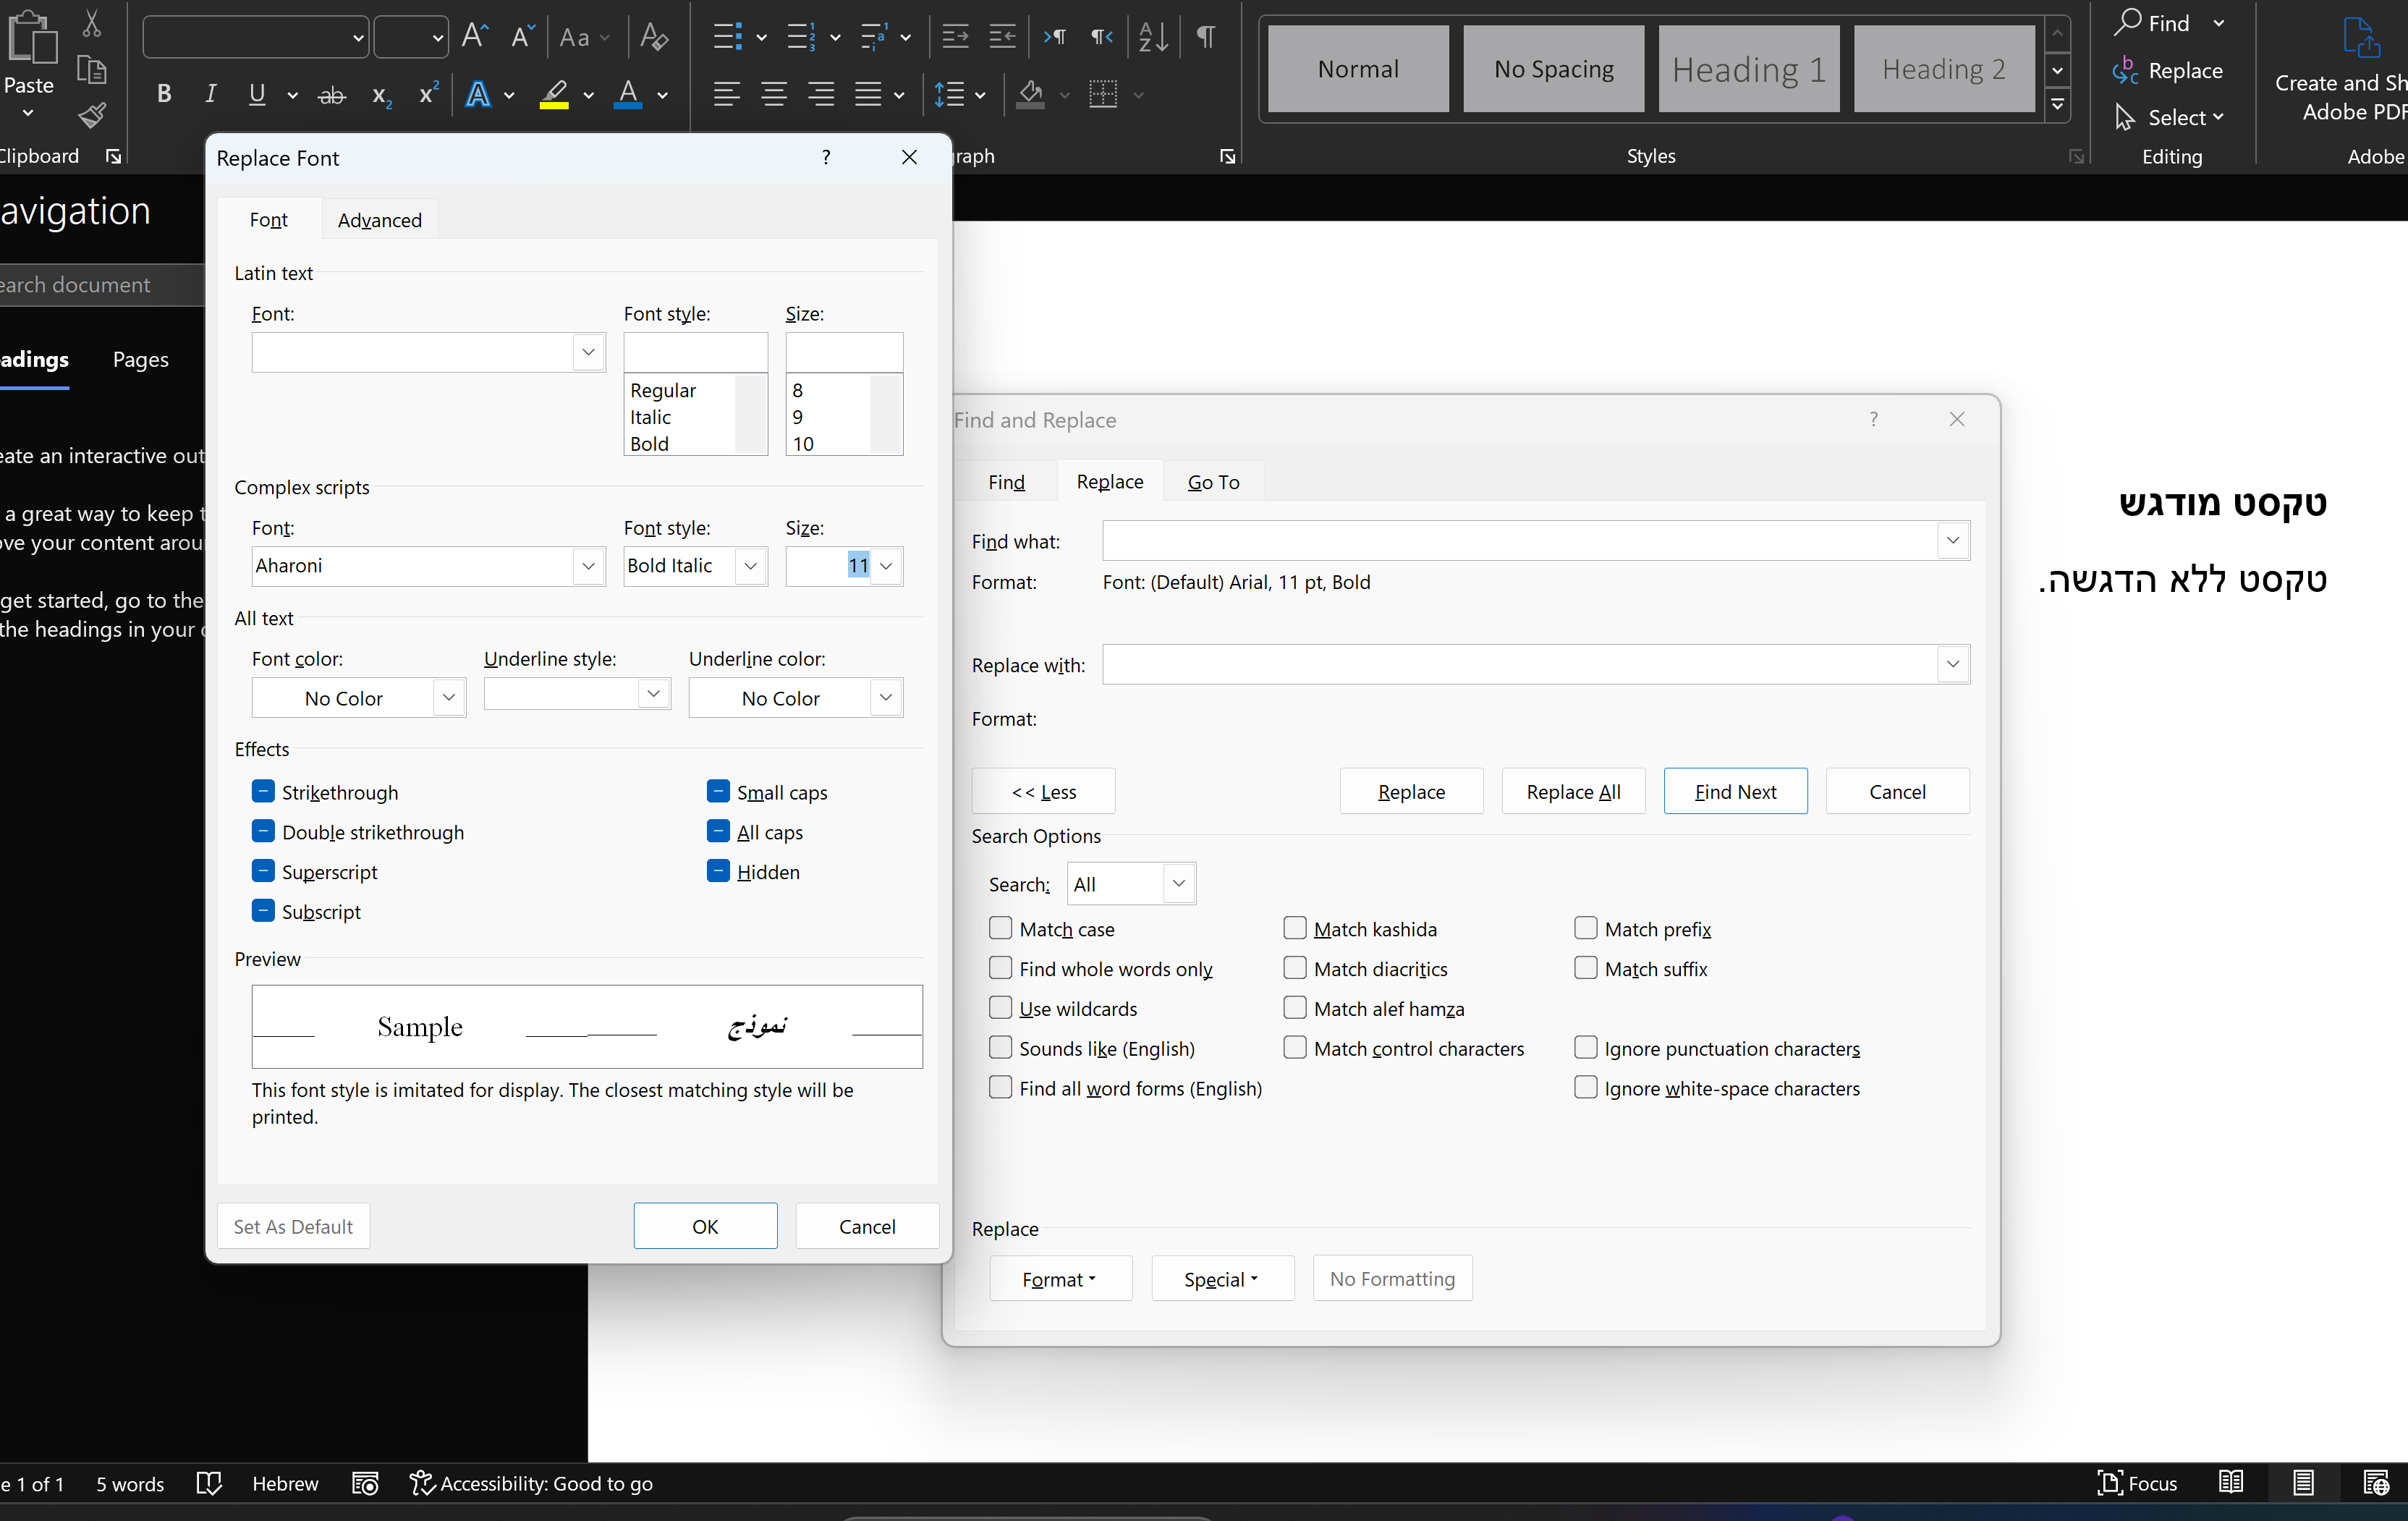
Task: Enable Ignore punctuation characters
Action: [1586, 1048]
